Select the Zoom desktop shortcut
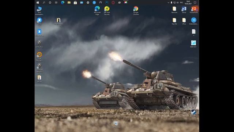This screenshot has height=132, width=234. (39, 21)
